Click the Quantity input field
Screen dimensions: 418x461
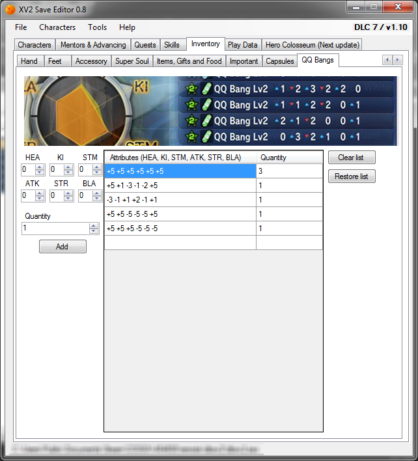point(55,229)
